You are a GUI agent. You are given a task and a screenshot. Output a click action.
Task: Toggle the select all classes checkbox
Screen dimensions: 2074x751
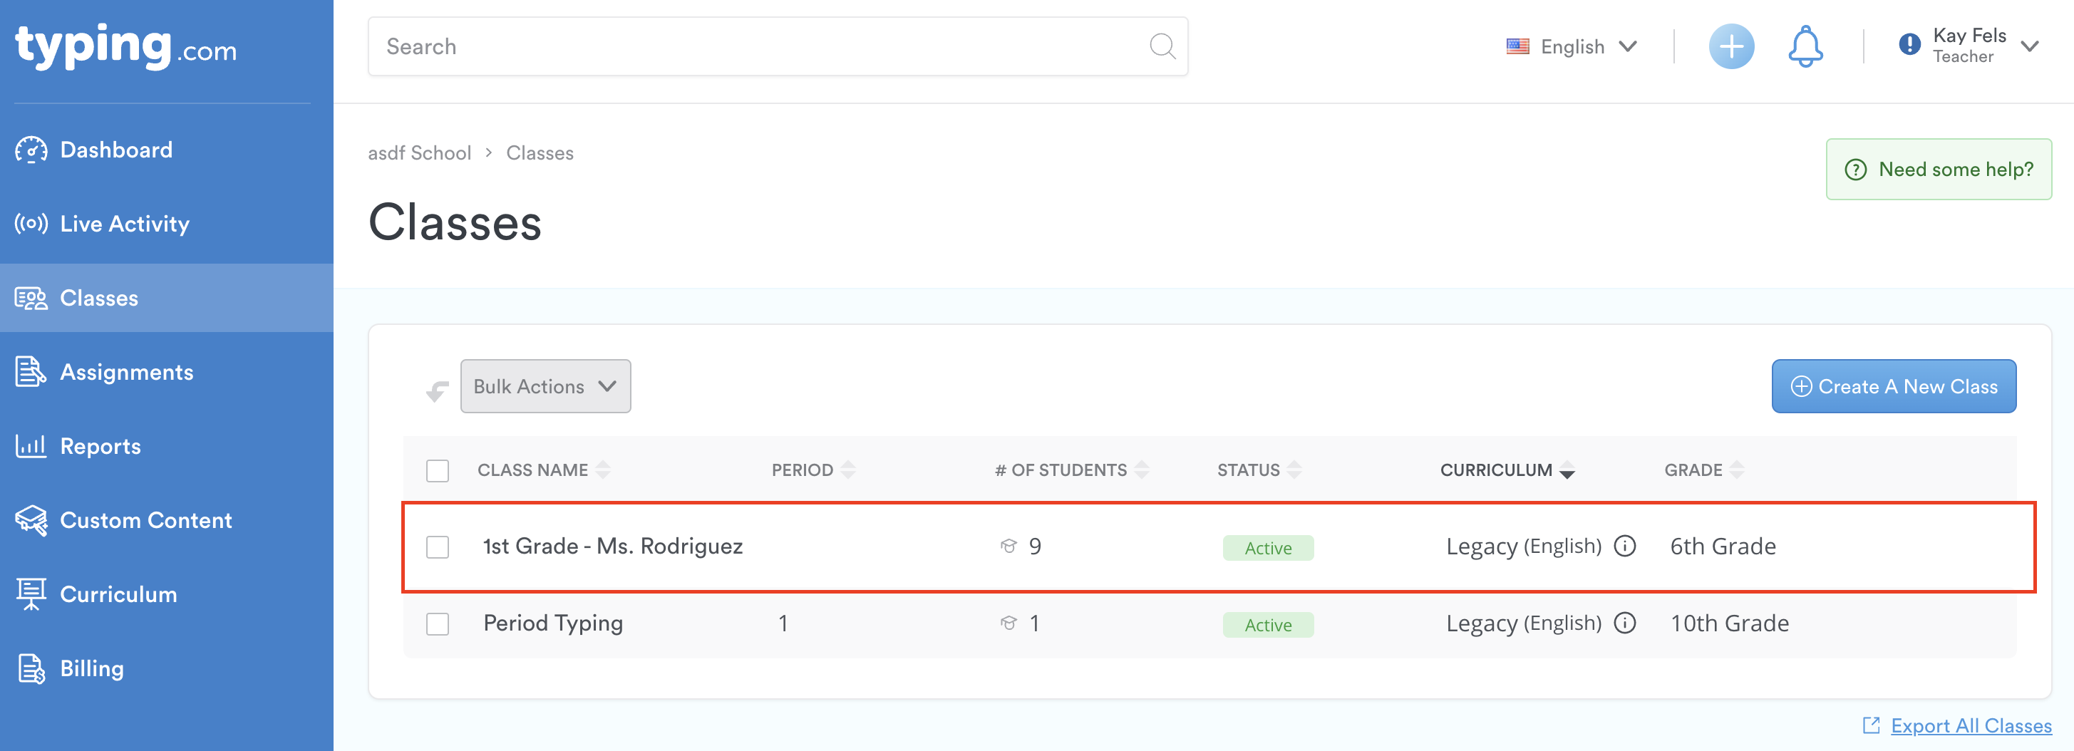[x=437, y=470]
